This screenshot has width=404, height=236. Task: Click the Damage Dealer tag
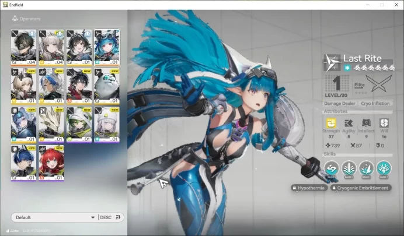tap(340, 103)
